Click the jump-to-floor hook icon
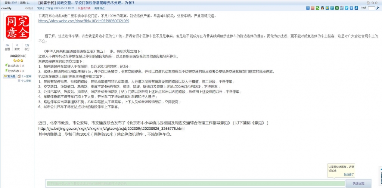382x188 pixels. 378,8
